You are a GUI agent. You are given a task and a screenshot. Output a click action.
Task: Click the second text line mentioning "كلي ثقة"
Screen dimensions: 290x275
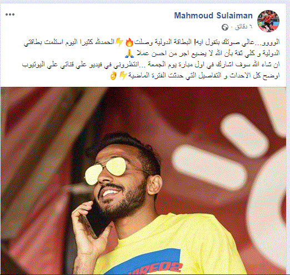pos(202,53)
